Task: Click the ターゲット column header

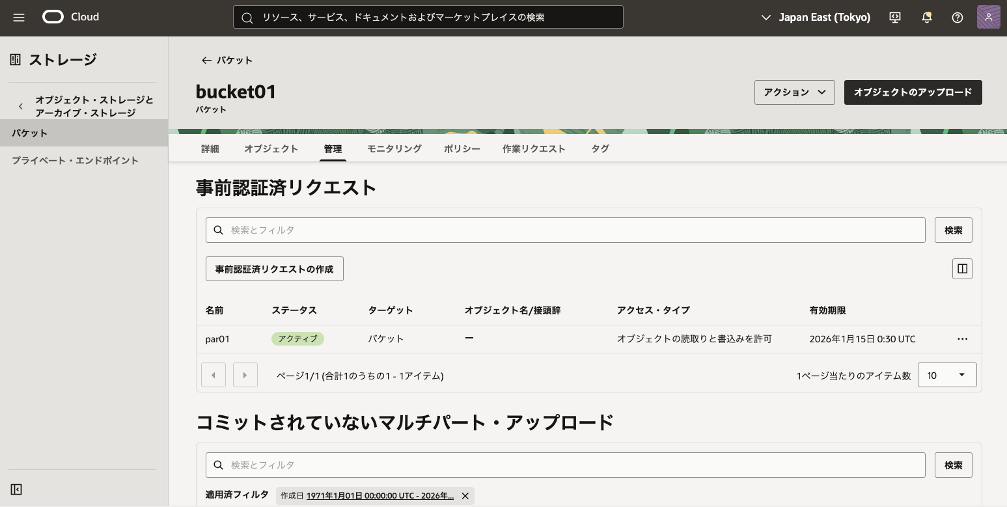Action: 391,310
